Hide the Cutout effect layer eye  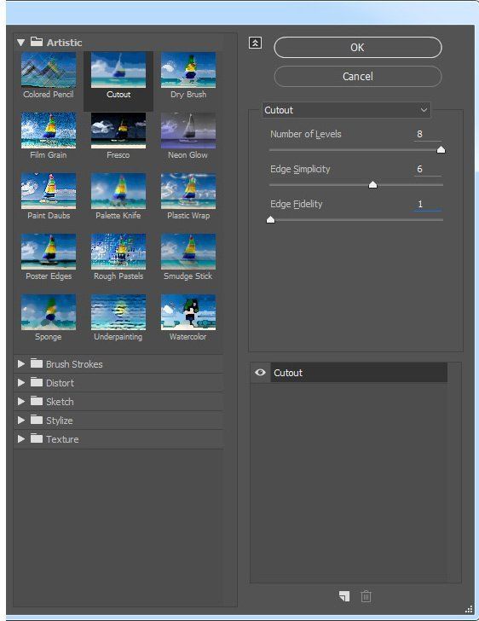click(260, 372)
